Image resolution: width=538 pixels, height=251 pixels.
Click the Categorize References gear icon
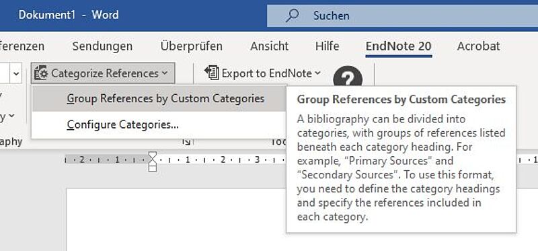[x=41, y=73]
